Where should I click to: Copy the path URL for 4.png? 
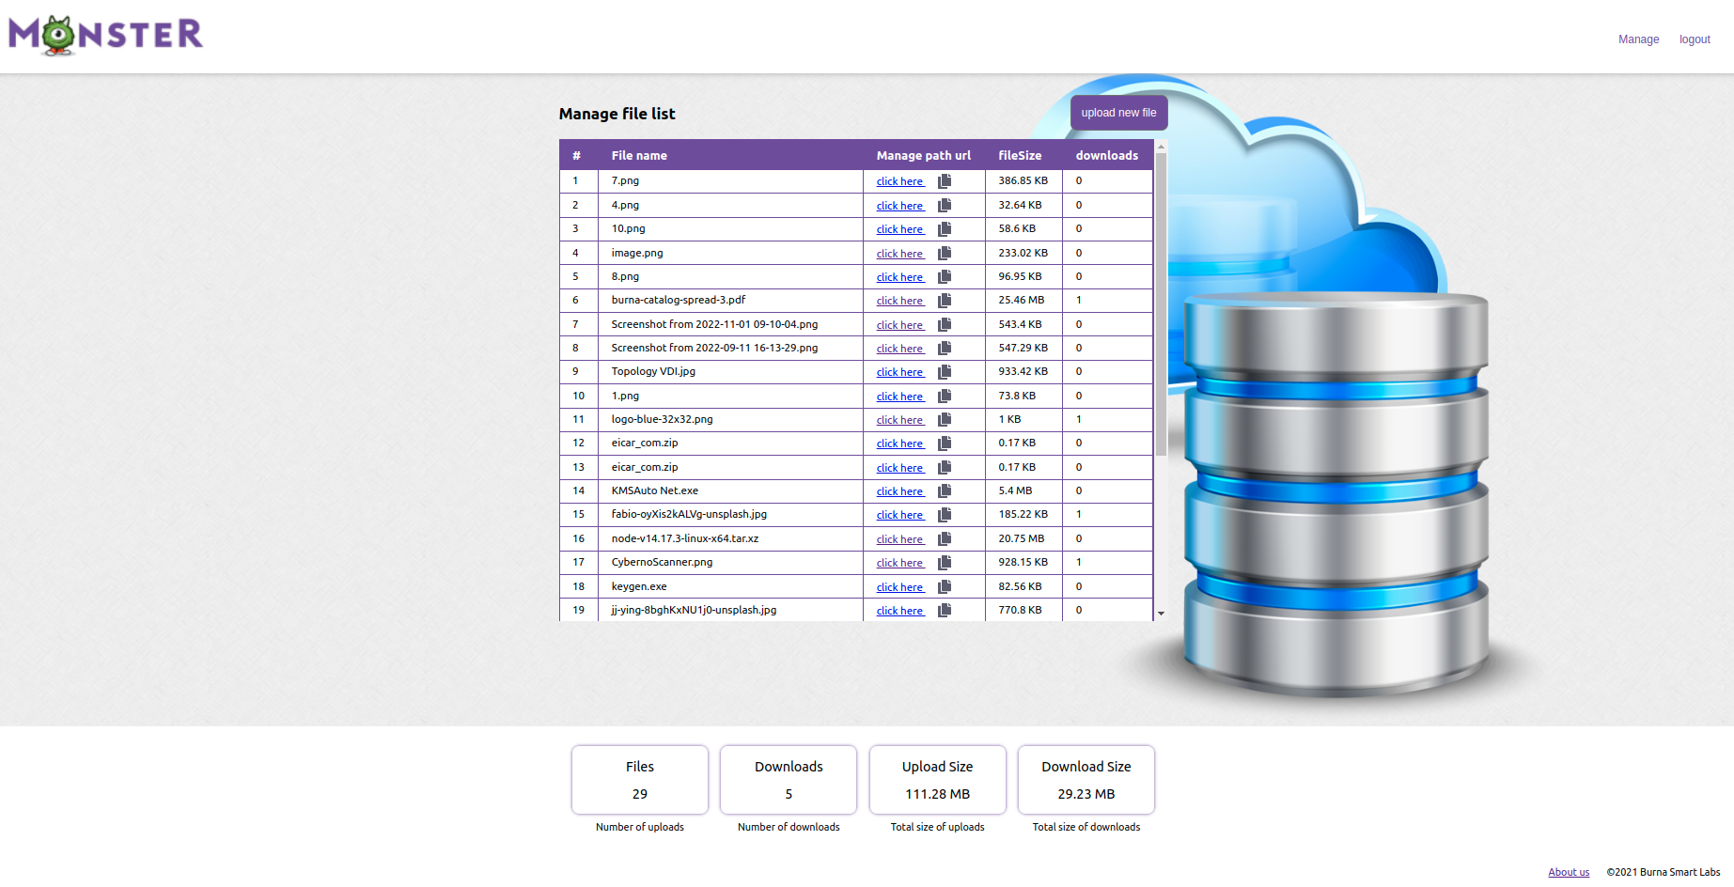[945, 205]
